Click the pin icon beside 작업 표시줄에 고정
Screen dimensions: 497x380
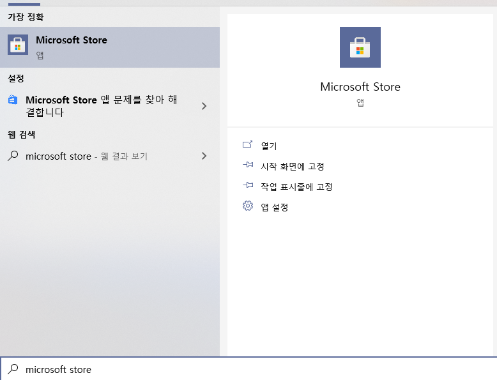(248, 185)
